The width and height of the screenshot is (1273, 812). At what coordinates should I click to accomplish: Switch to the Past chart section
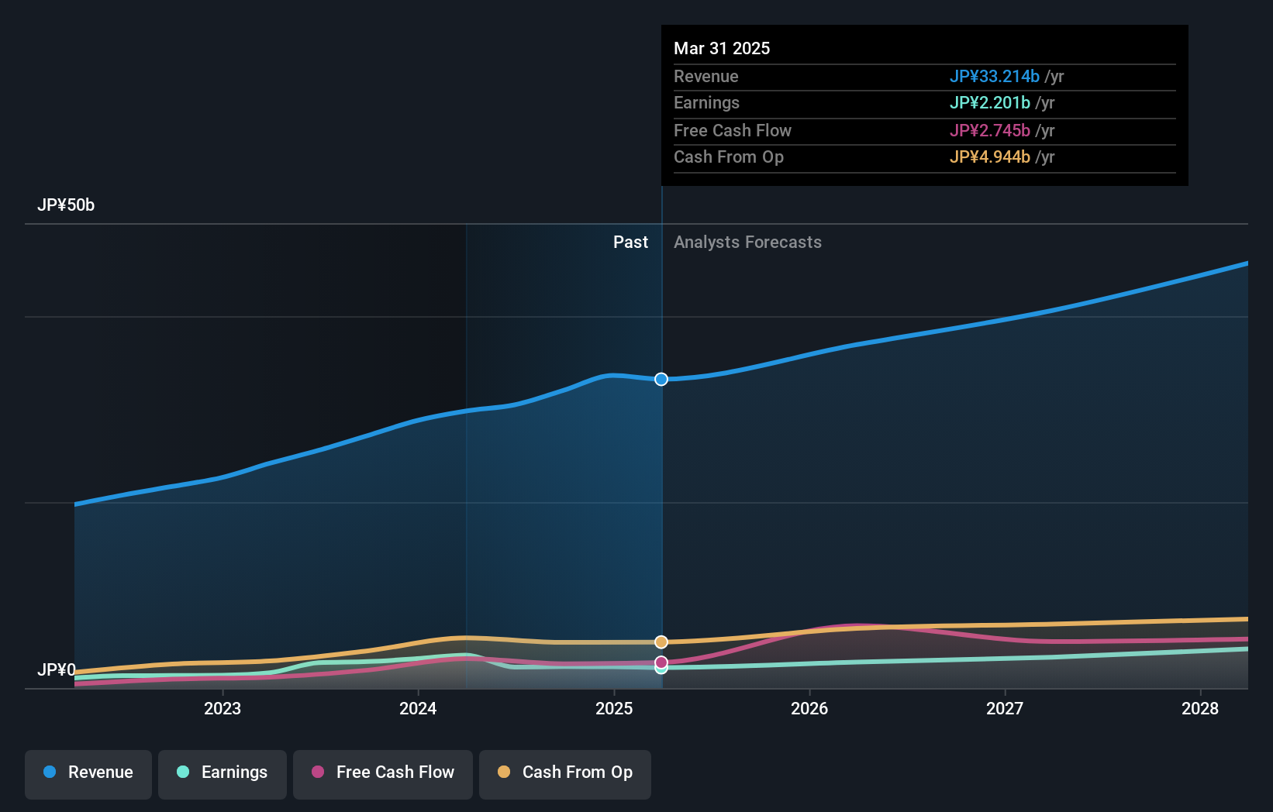[x=630, y=242]
